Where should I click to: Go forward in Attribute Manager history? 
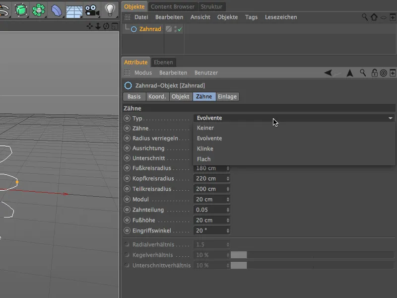(x=337, y=73)
